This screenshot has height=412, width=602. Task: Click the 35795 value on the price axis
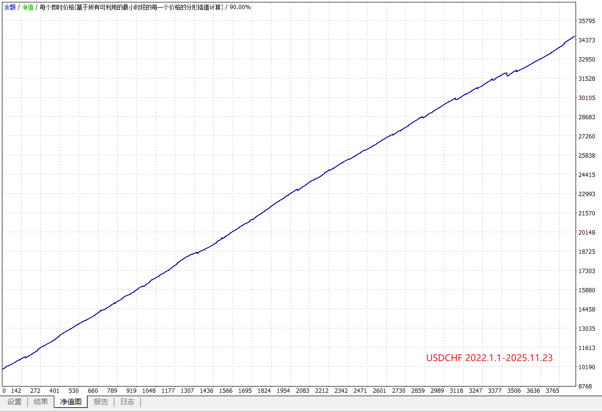tap(587, 21)
